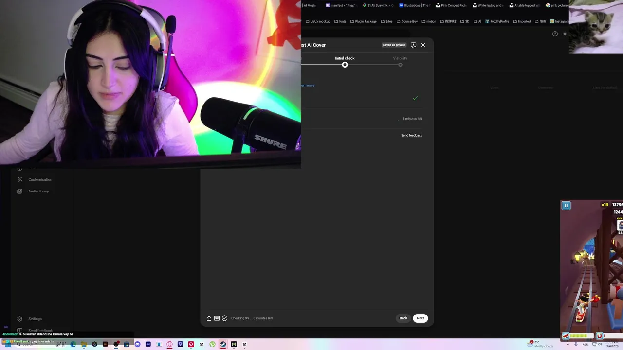Image resolution: width=623 pixels, height=350 pixels.
Task: Click the Saved as private badge
Action: pos(394,45)
